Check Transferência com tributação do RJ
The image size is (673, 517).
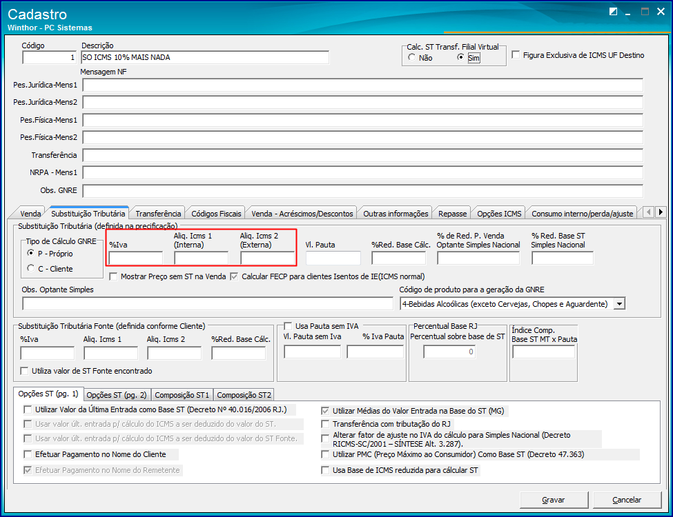pyautogui.click(x=325, y=424)
